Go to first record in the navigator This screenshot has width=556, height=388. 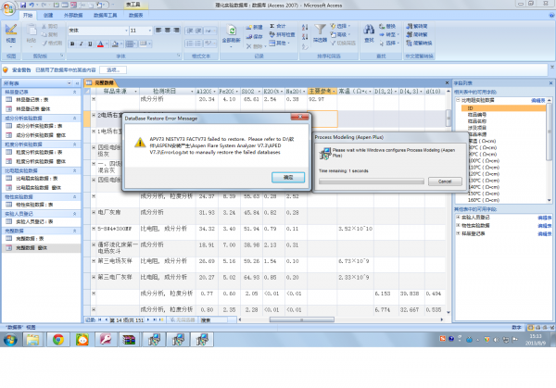click(100, 319)
